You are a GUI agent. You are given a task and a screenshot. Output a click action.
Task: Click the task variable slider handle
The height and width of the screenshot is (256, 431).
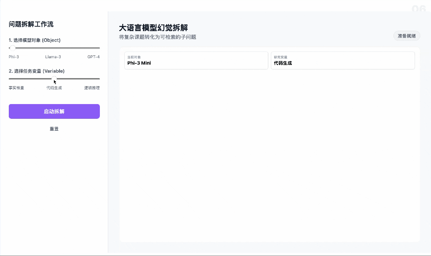[54, 79]
